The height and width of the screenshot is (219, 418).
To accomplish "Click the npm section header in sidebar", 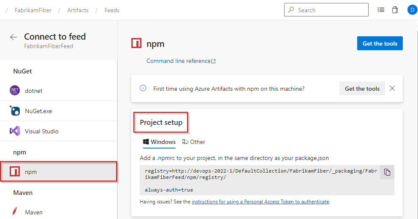I will click(20, 152).
